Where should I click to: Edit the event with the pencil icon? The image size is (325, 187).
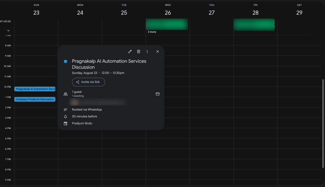click(130, 52)
